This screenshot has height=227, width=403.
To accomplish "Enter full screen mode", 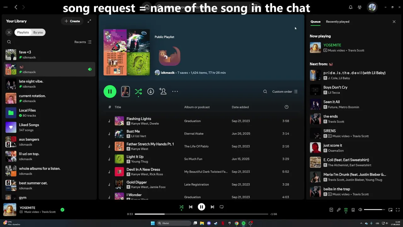I will tap(398, 210).
